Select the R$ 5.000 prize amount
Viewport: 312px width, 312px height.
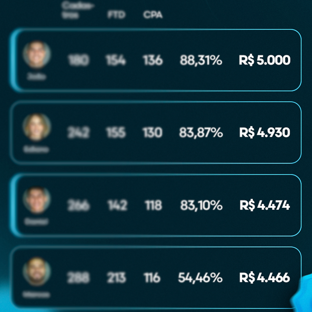click(x=265, y=60)
